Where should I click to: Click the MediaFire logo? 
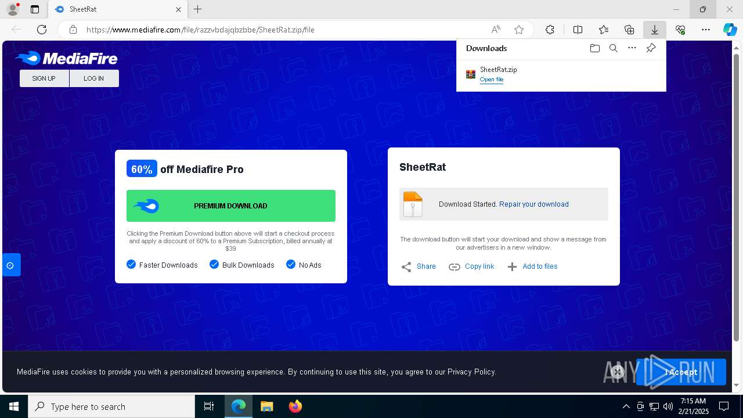66,58
